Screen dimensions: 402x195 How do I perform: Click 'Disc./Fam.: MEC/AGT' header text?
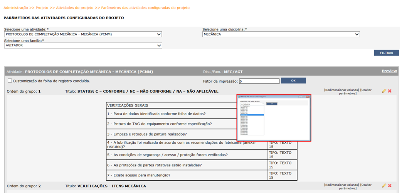222,72
